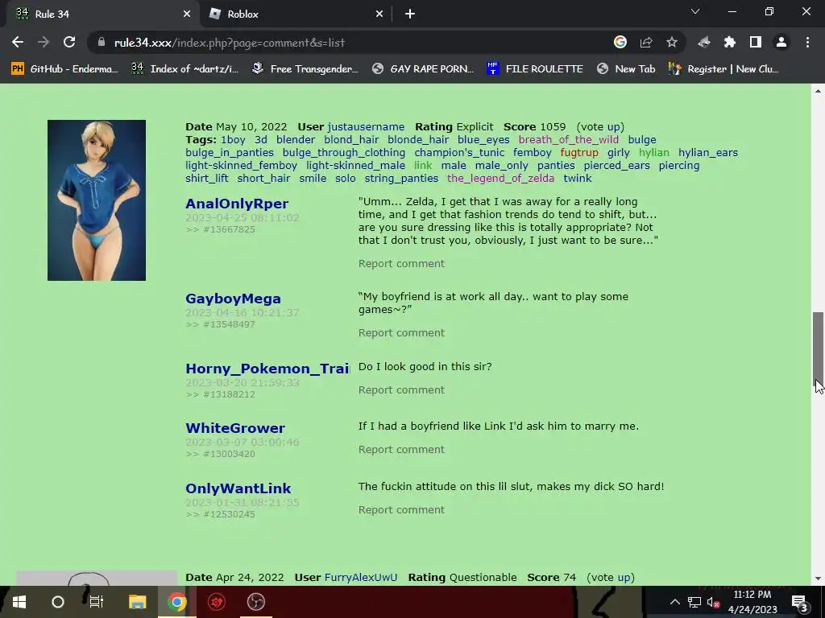Close the Roblox tab
The width and height of the screenshot is (825, 618).
379,14
